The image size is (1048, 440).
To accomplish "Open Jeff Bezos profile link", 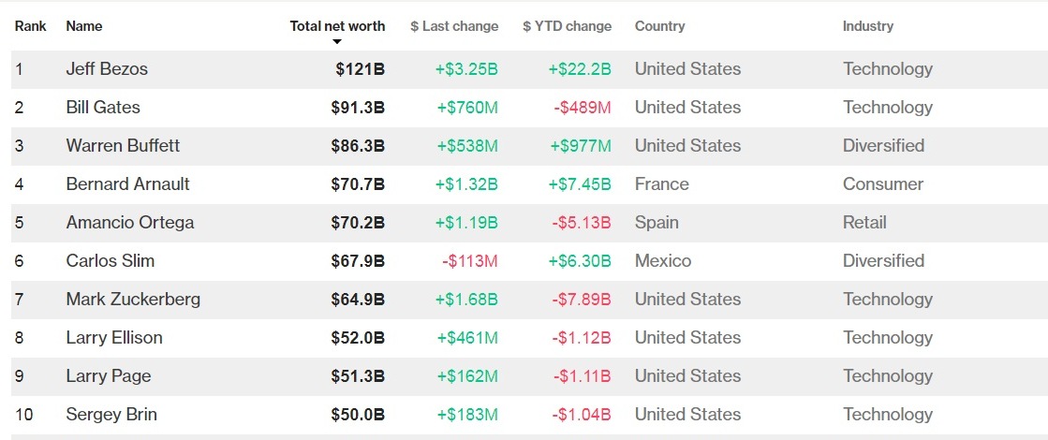I will tap(107, 68).
